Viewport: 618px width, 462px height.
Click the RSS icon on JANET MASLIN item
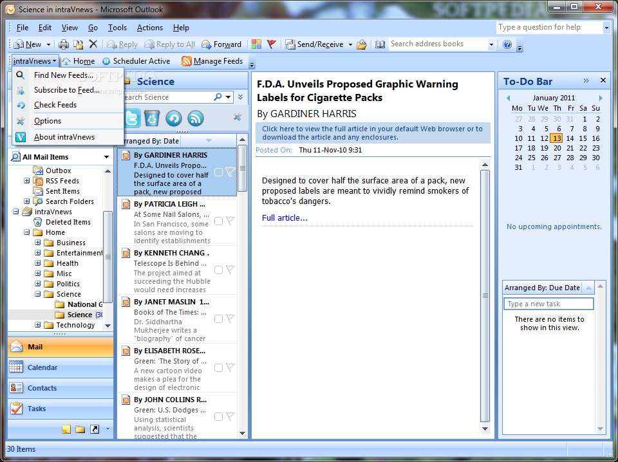[x=126, y=302]
